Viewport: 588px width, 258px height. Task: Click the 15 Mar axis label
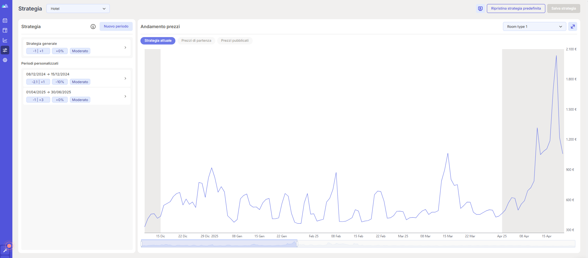click(x=448, y=236)
